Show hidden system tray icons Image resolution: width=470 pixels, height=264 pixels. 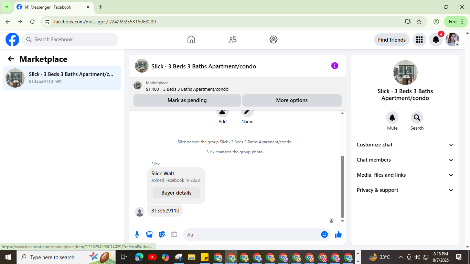(400, 257)
